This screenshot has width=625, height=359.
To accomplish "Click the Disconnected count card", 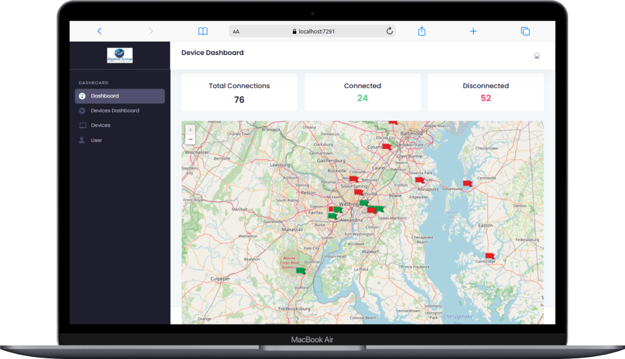I will pos(485,92).
